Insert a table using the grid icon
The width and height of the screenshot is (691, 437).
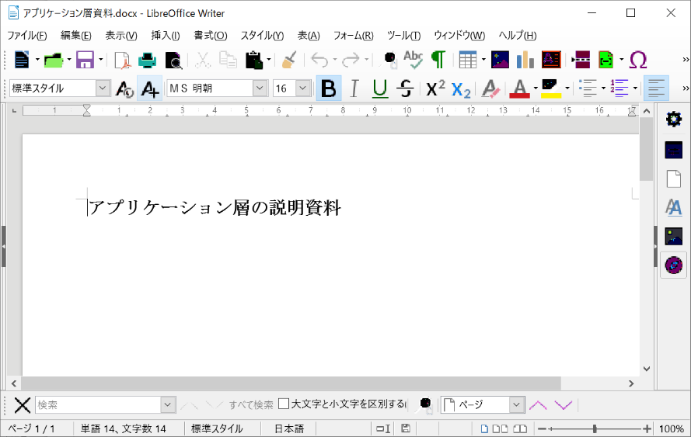pos(468,60)
